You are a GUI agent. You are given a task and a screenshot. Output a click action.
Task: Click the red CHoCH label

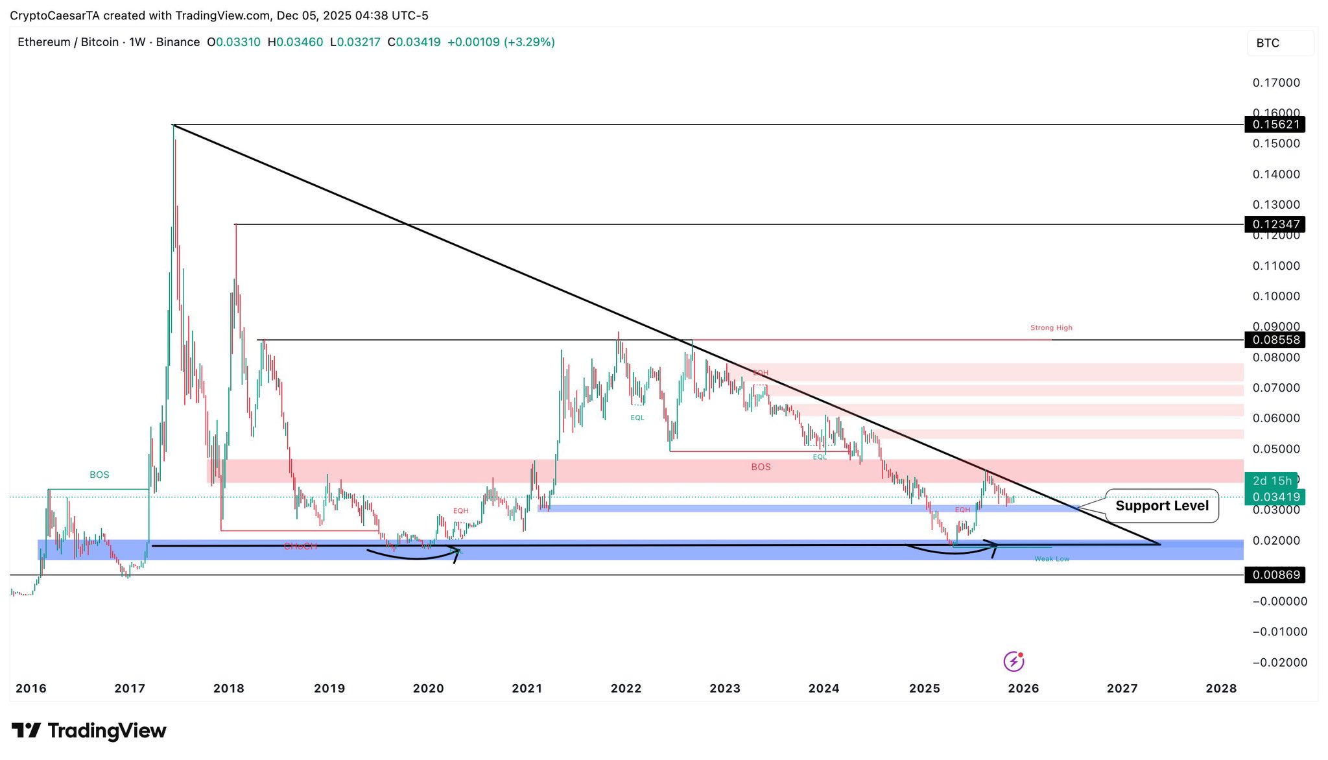click(x=300, y=547)
